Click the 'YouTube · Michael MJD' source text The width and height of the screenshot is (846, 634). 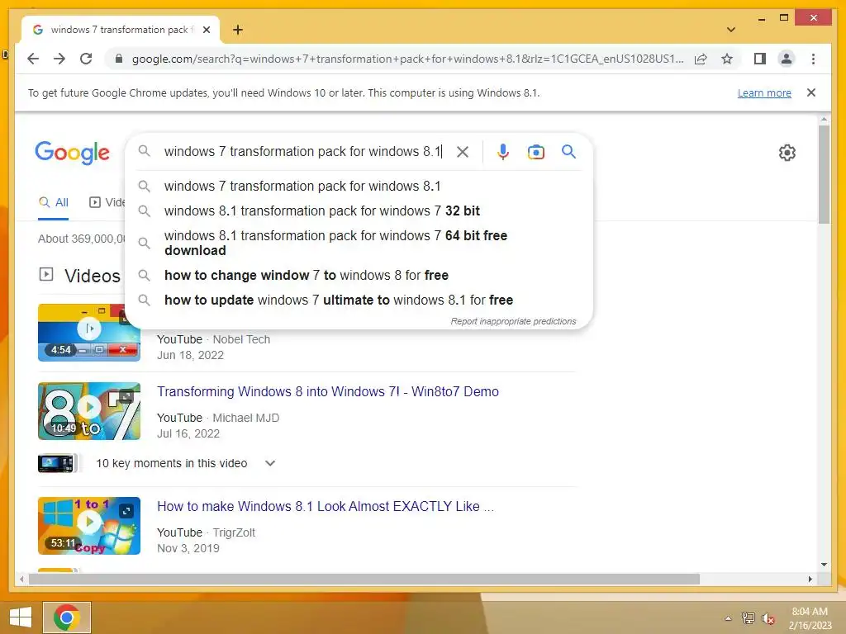(x=218, y=418)
